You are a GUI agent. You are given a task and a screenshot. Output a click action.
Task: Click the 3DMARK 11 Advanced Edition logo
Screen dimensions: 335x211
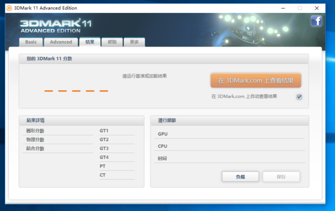[55, 26]
